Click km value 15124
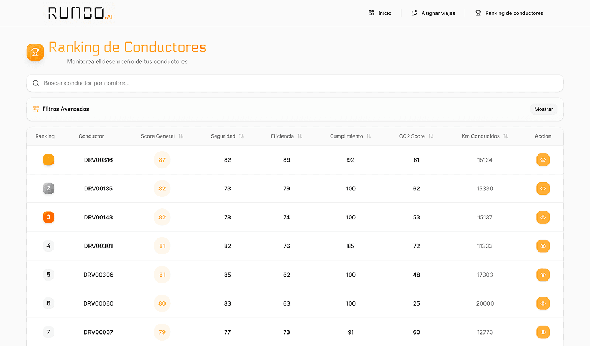 click(485, 160)
